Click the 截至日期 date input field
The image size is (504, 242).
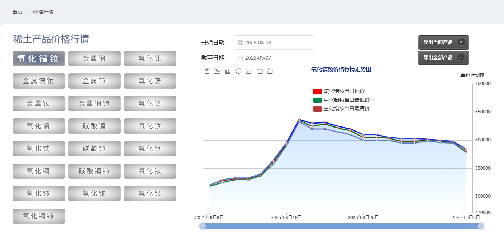[274, 58]
